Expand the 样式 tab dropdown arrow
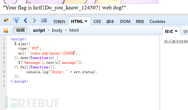188x110 pixels. [x=176, y=31]
